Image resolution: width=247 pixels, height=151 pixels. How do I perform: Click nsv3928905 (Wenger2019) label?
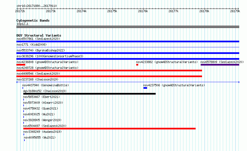(42, 120)
